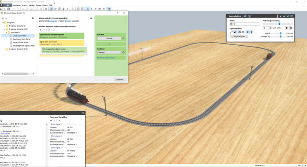This screenshot has width=307, height=167.
Task: Expand Ereignisse (importiert) (3) folder
Action: (x=5, y=49)
